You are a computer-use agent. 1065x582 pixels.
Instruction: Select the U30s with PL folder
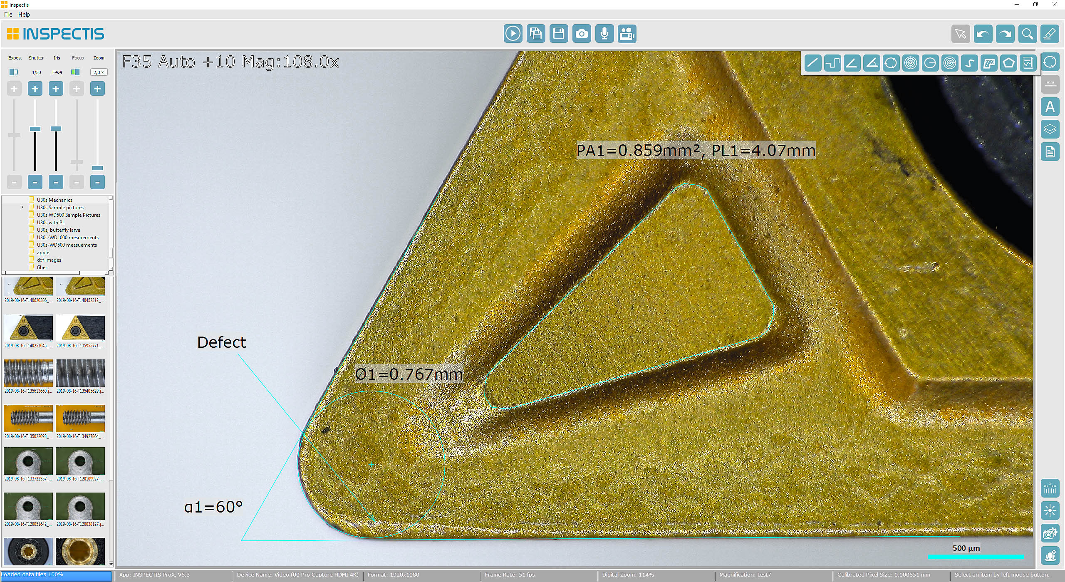[51, 223]
